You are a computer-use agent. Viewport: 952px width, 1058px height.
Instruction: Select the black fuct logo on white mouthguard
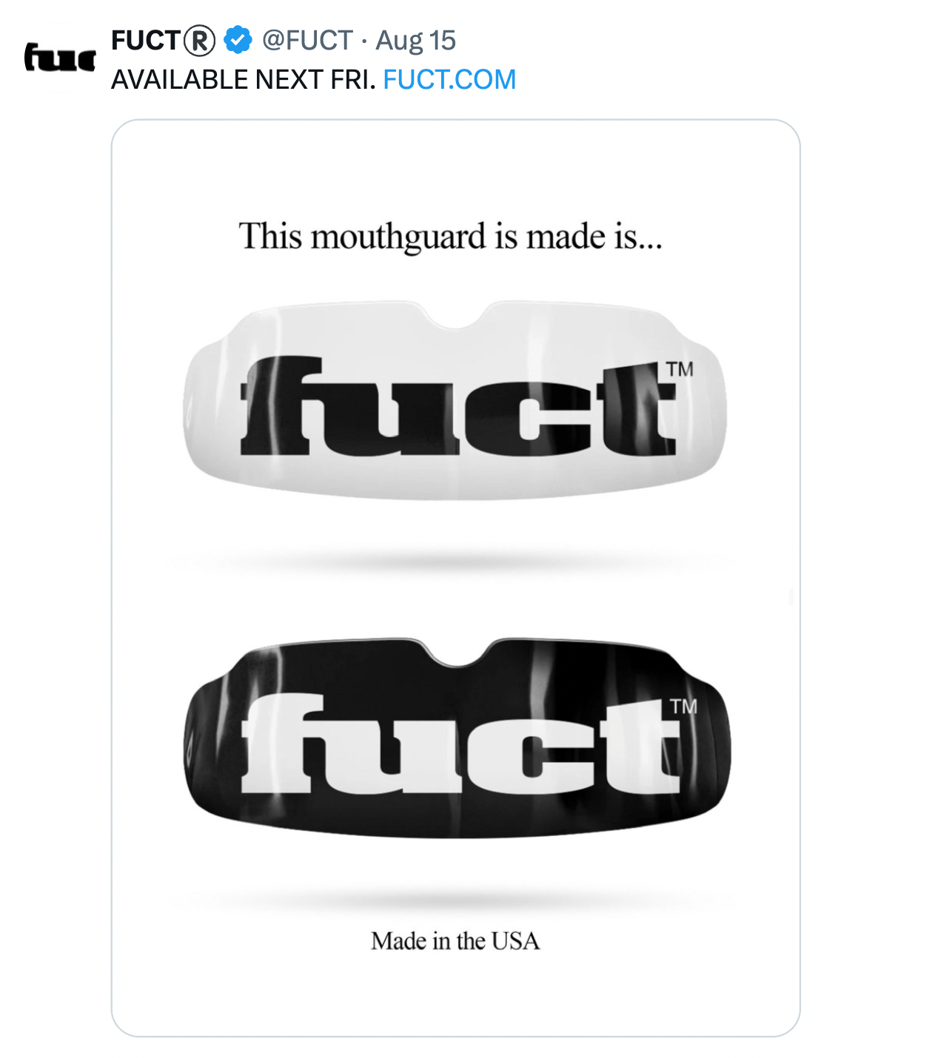[x=458, y=406]
